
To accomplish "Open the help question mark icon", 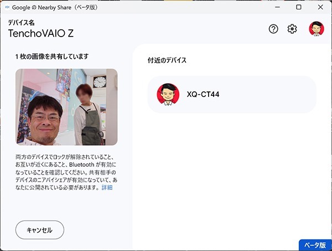I will (273, 29).
